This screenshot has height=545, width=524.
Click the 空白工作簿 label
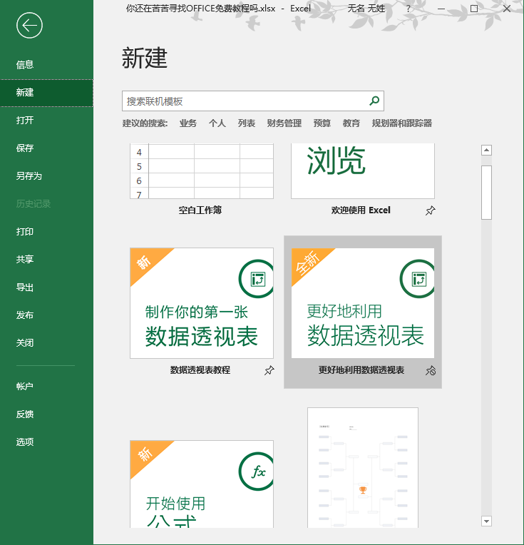(200, 210)
